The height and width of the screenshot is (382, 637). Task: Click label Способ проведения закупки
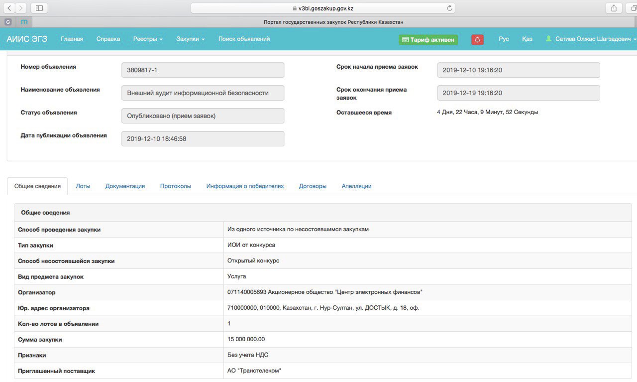click(59, 230)
